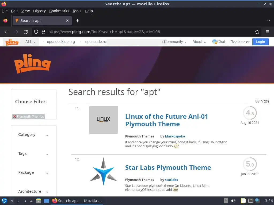Open the system start menu icon

pos(4,201)
